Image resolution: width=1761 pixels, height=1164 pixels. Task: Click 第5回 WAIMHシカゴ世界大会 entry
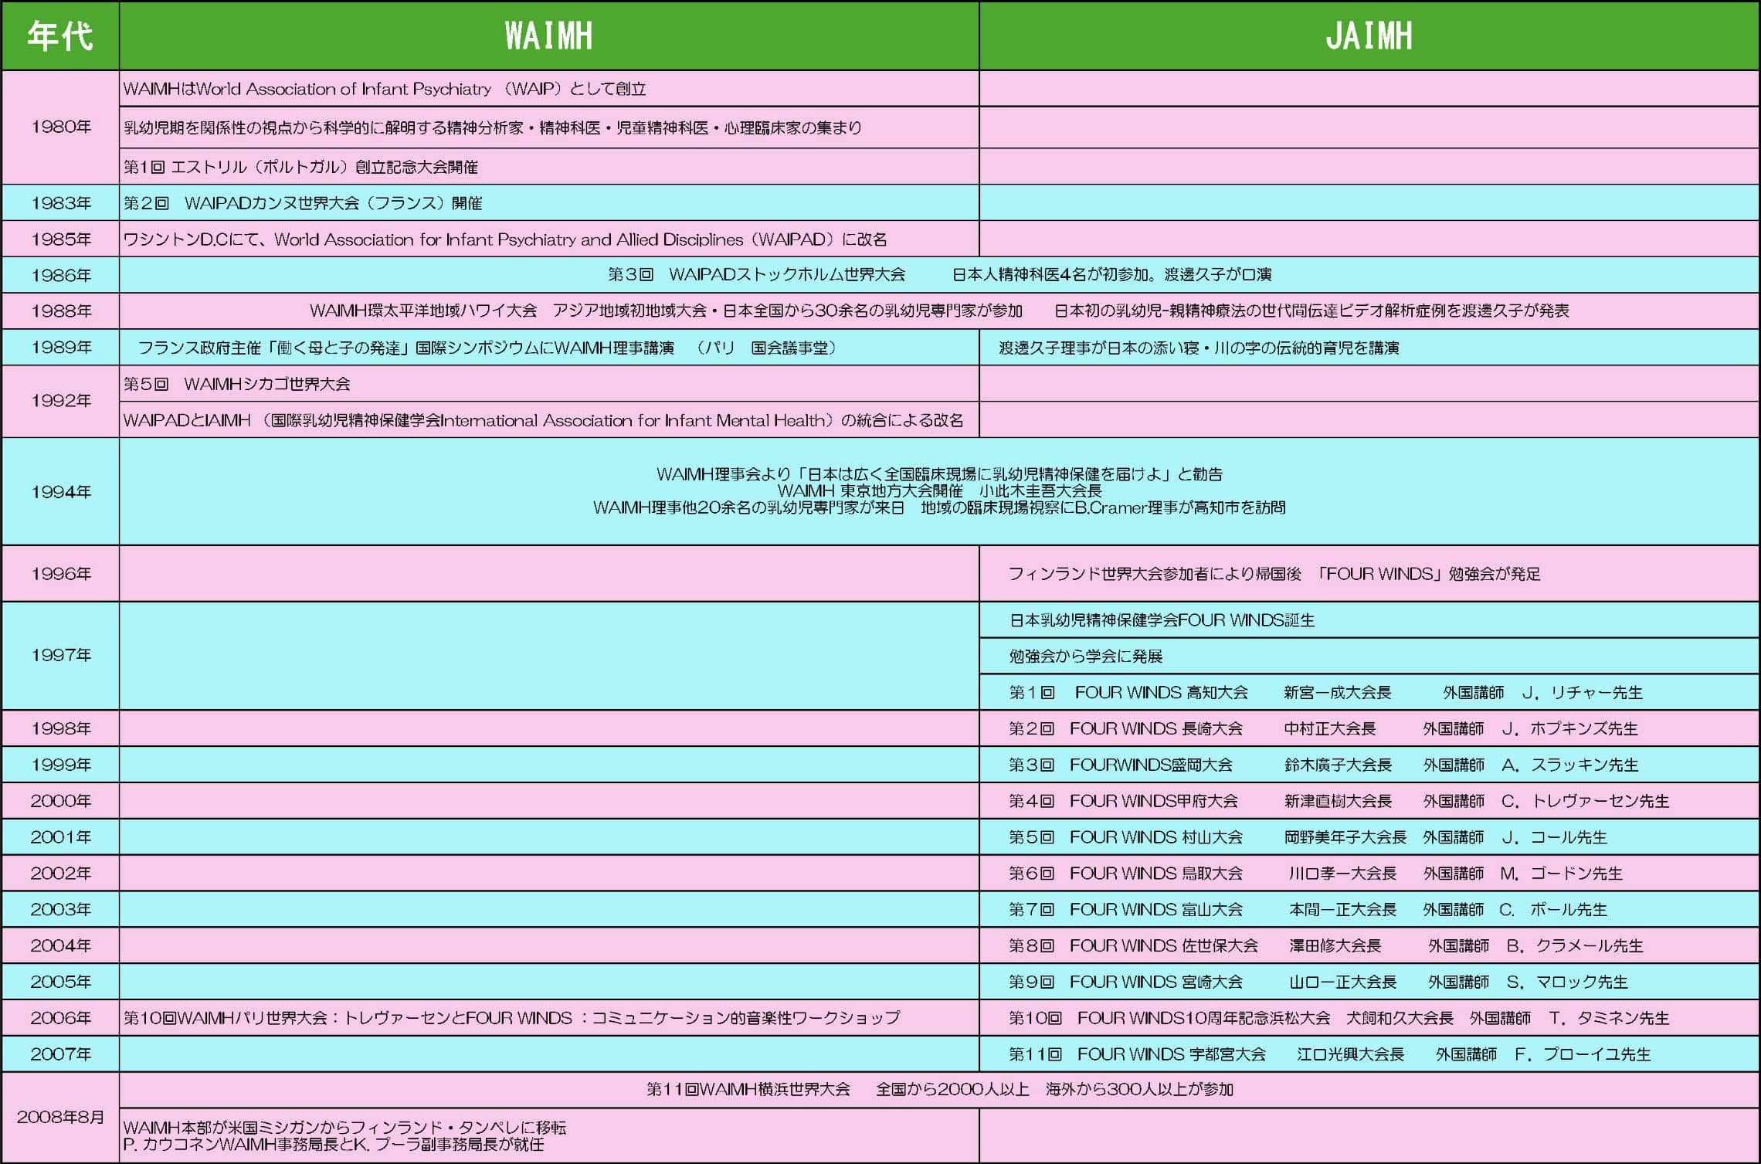click(237, 384)
